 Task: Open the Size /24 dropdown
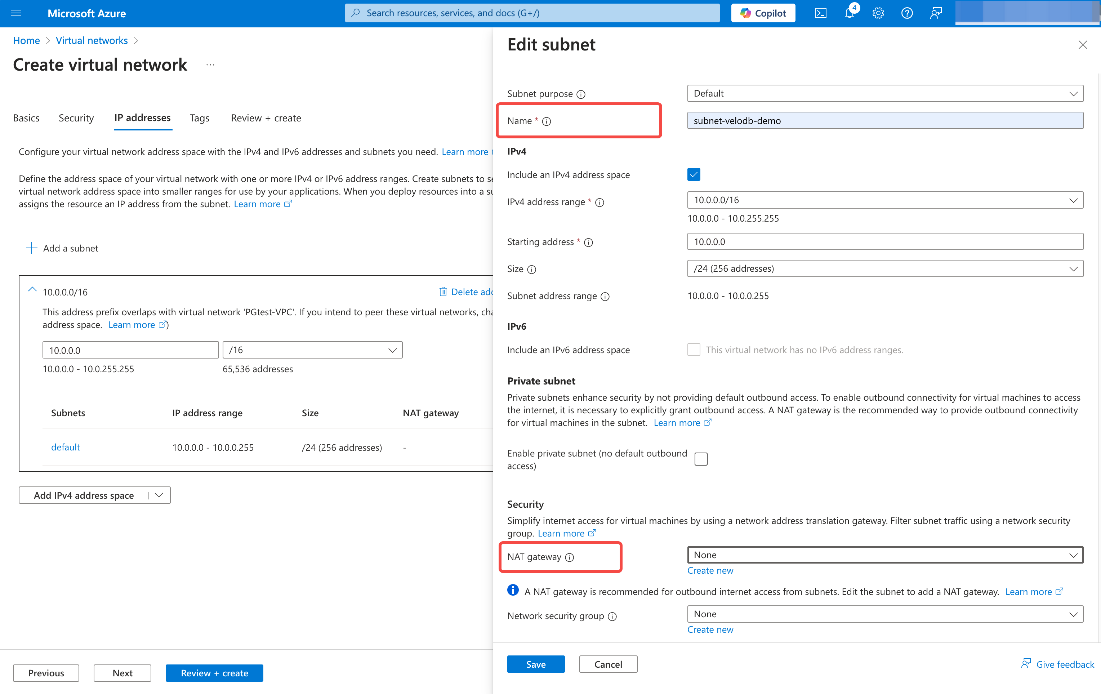pos(885,269)
